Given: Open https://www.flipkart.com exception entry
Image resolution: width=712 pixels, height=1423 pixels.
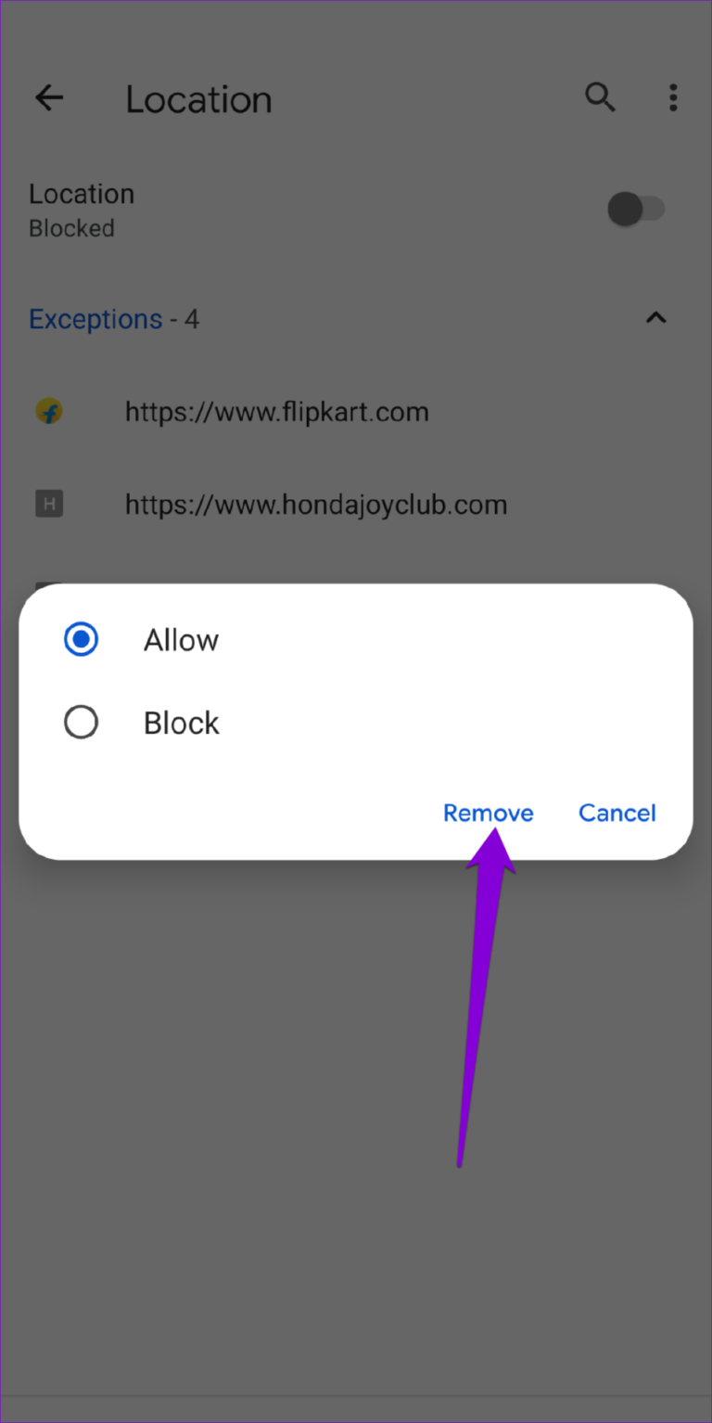Looking at the screenshot, I should [x=276, y=411].
